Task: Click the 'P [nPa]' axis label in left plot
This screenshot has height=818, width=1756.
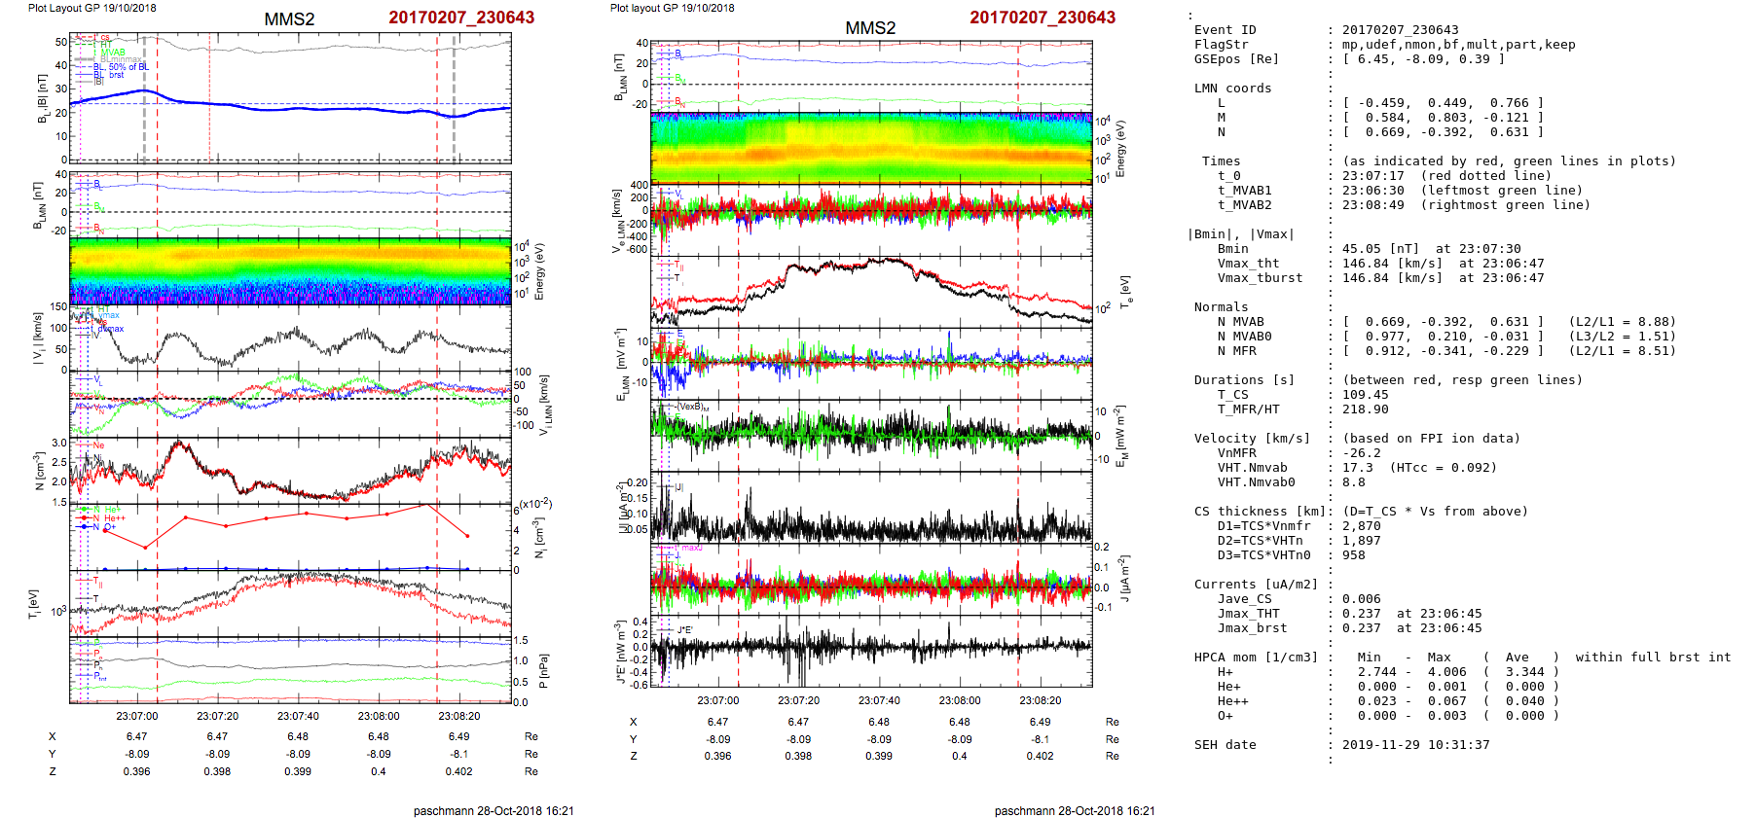Action: coord(543,671)
